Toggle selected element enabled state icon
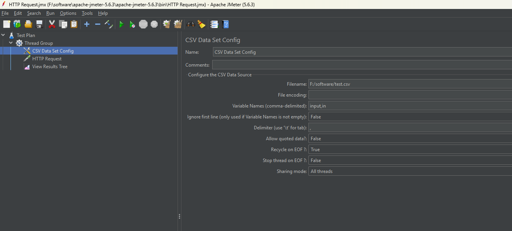Viewport: 512px width, 231px height. (x=109, y=24)
